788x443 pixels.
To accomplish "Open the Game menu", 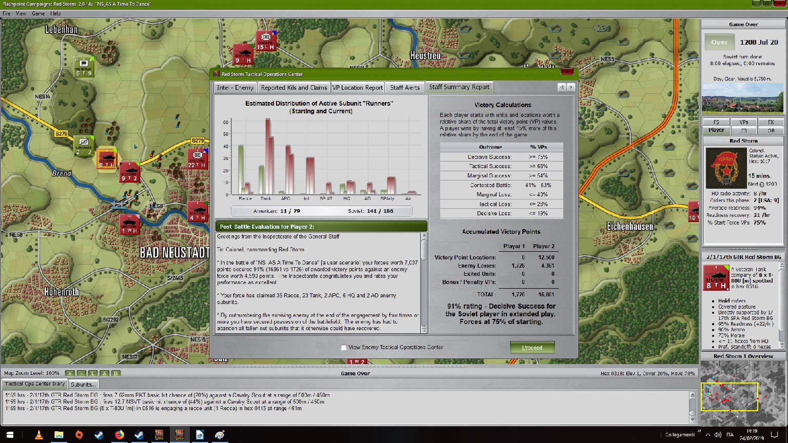I will (x=38, y=13).
